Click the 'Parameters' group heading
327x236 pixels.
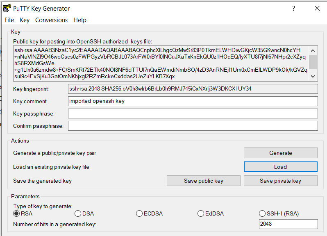pyautogui.click(x=25, y=196)
